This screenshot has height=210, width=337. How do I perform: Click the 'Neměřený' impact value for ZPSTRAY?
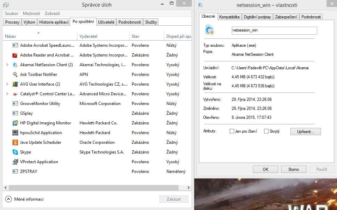[176, 172]
